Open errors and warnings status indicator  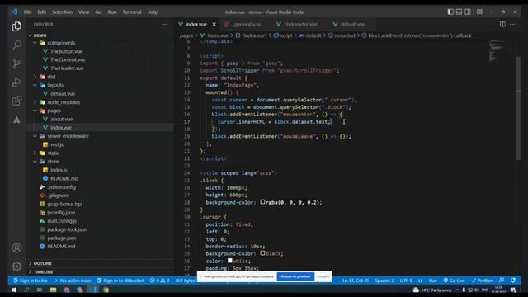point(159,280)
